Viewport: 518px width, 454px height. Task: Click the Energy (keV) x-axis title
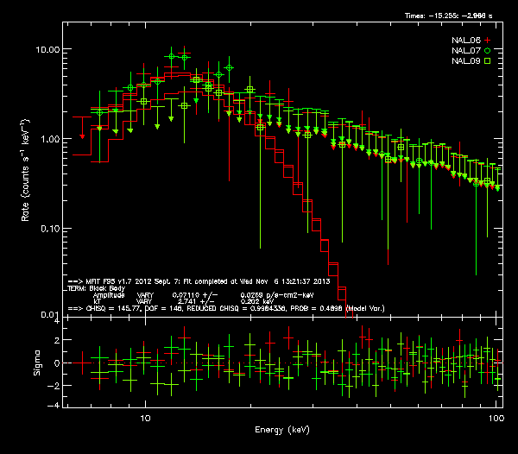tap(282, 429)
